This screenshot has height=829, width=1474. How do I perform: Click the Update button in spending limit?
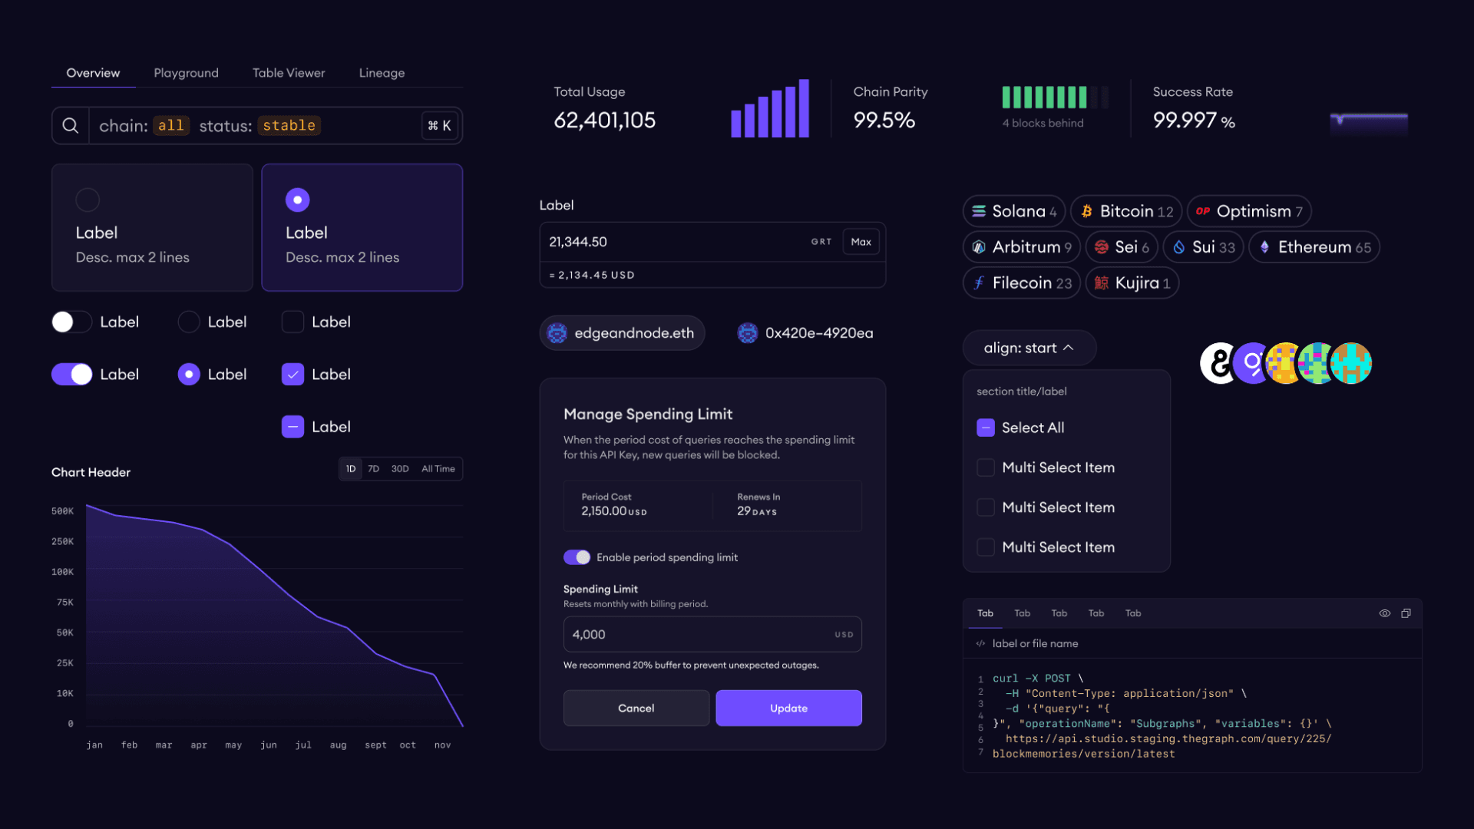pos(788,708)
